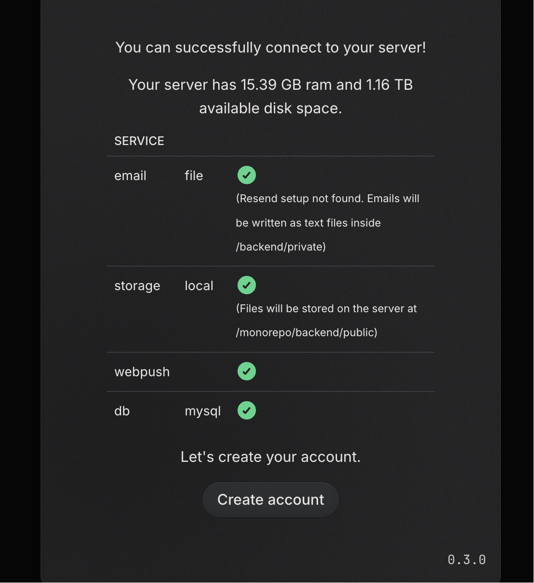534x583 pixels.
Task: Click the server ram and disk summary
Action: click(x=271, y=96)
